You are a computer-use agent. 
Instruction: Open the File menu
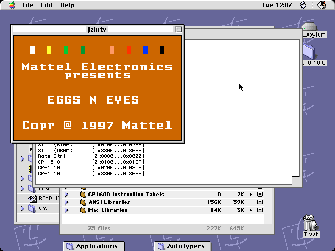[x=28, y=5]
